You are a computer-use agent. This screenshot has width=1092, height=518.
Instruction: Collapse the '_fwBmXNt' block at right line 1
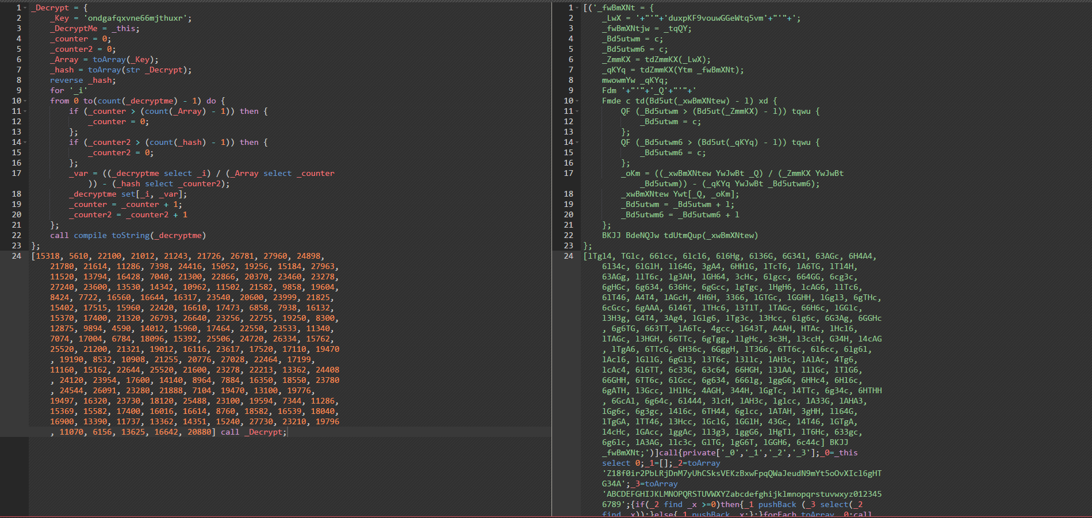(x=578, y=8)
